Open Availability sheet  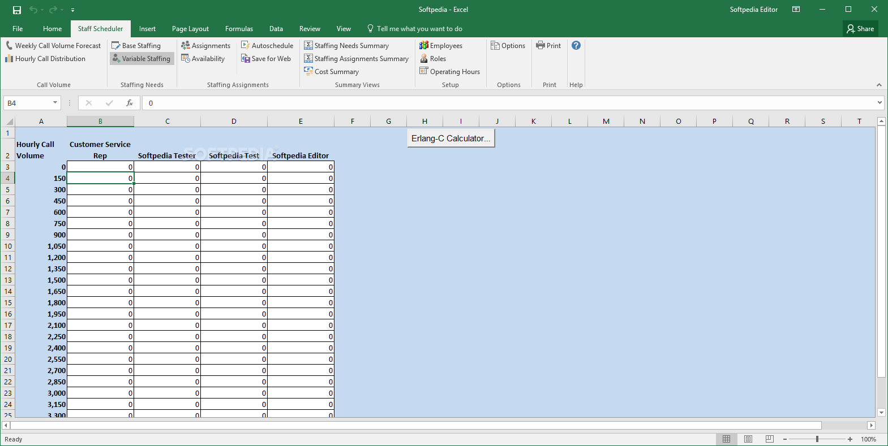203,59
